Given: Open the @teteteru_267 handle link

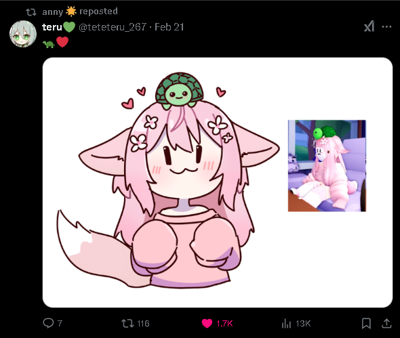Looking at the screenshot, I should coord(113,27).
